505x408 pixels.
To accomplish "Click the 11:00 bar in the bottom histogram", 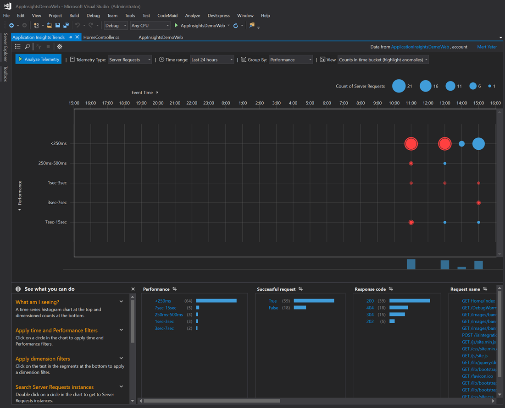I will point(411,264).
